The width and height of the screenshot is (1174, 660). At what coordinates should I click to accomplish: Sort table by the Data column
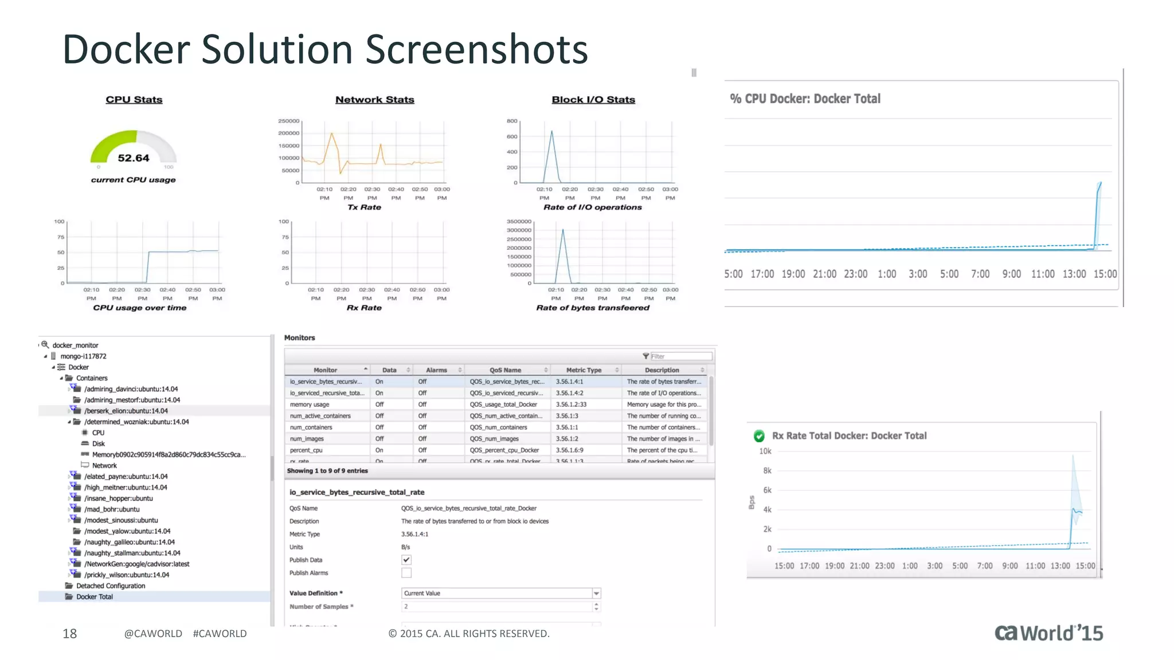click(x=392, y=370)
